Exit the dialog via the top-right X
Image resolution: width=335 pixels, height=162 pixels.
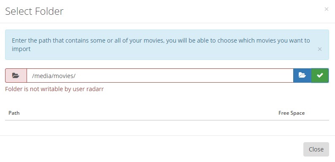326,9
